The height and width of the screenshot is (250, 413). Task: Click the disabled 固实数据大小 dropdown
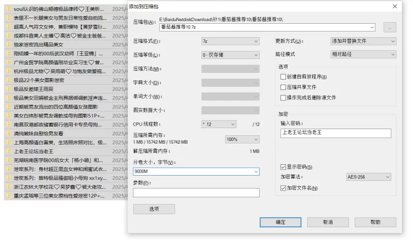(x=230, y=110)
